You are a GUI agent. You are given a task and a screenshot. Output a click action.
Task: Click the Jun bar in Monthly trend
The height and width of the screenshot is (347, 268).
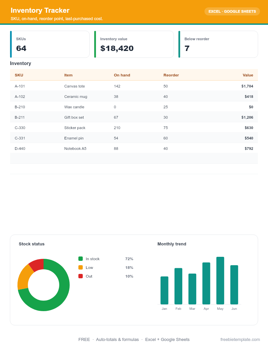(x=234, y=285)
